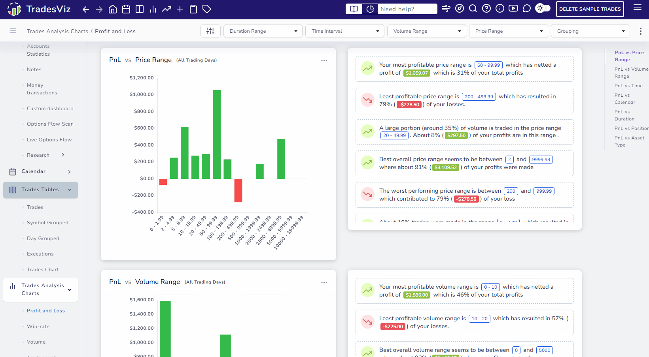This screenshot has height=357, width=649.
Task: Collapse the sidebar with hamburger icon
Action: (x=13, y=31)
